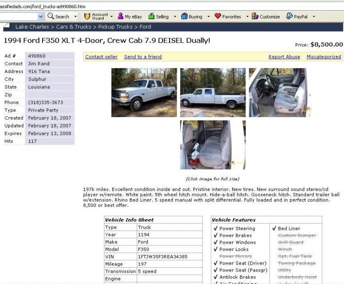This screenshot has height=284, width=344.
Task: Click the My eBay person icon
Action: point(120,16)
